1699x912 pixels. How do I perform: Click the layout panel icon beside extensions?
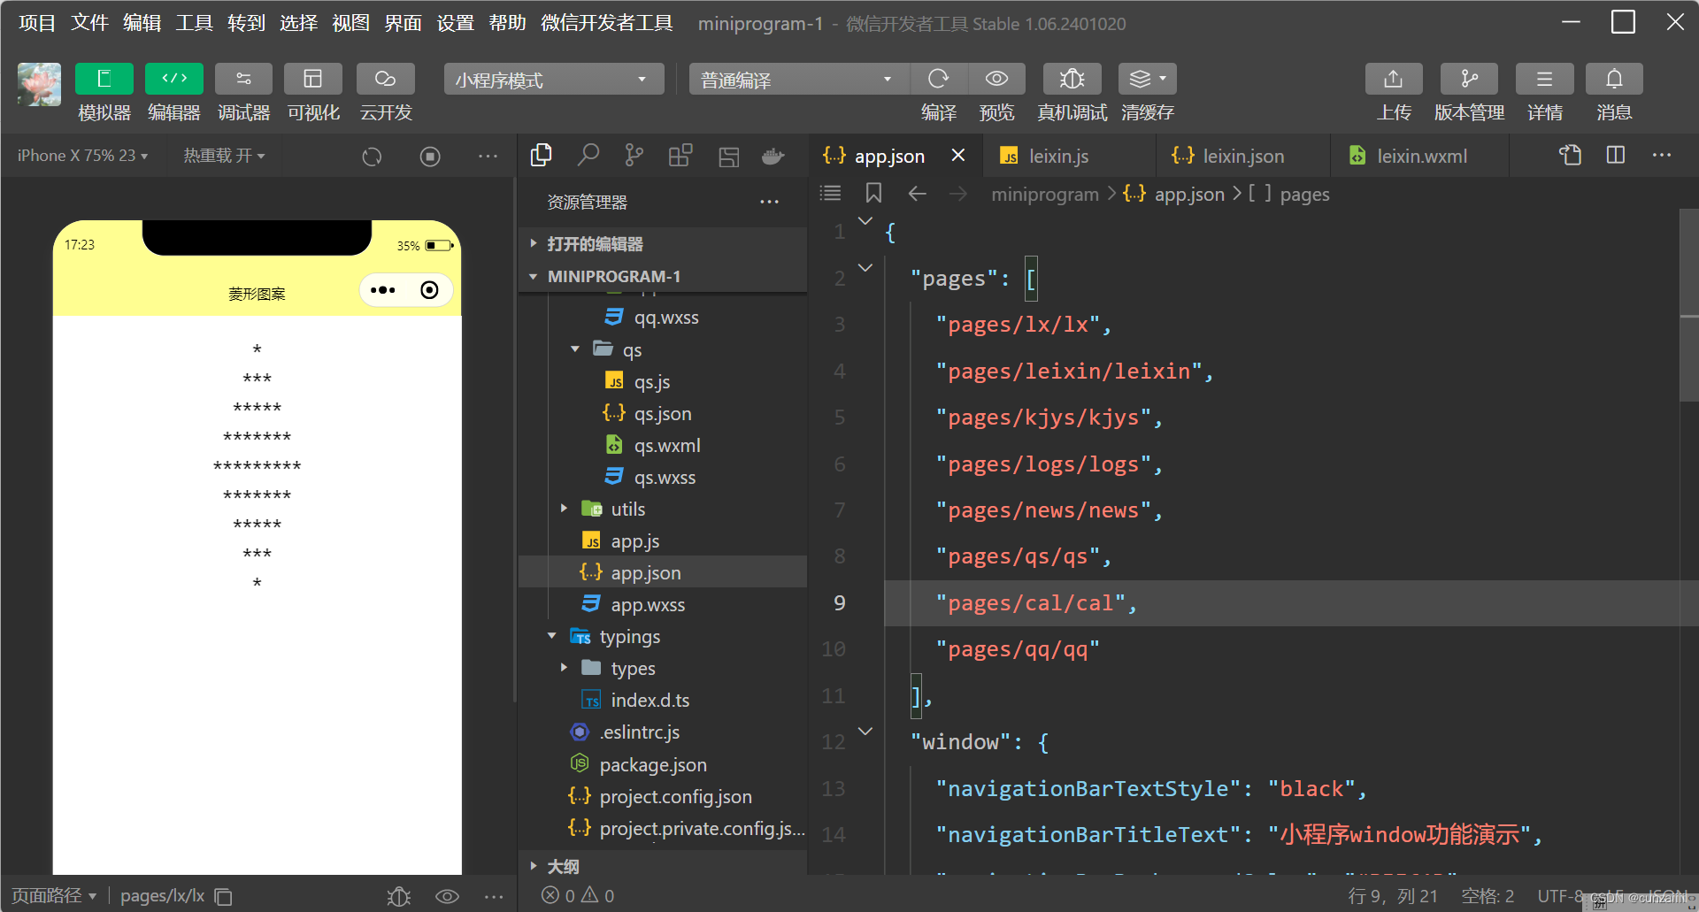coord(728,157)
